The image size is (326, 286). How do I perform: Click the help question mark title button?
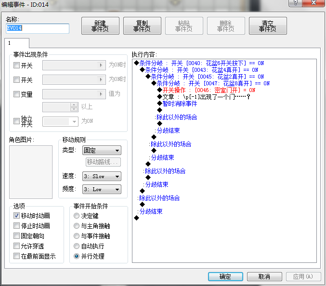[x=295, y=3]
